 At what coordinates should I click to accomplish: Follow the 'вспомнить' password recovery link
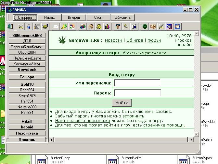(133, 116)
